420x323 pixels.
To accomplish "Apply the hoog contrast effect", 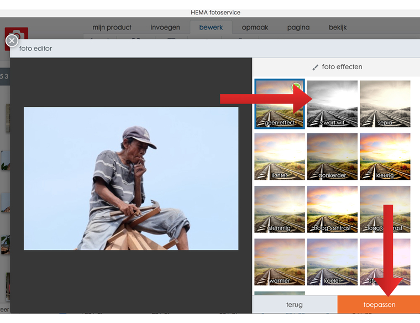I will pos(332,209).
